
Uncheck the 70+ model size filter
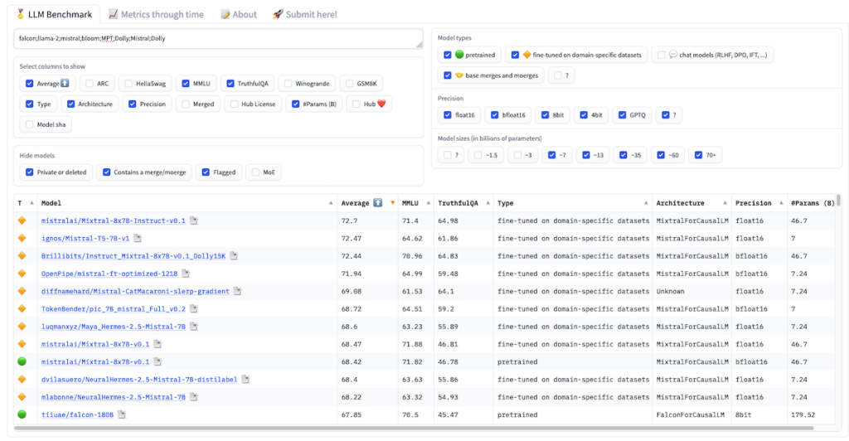tap(698, 155)
